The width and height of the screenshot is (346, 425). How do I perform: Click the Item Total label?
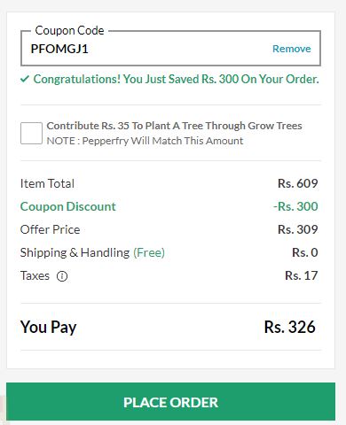pos(47,183)
